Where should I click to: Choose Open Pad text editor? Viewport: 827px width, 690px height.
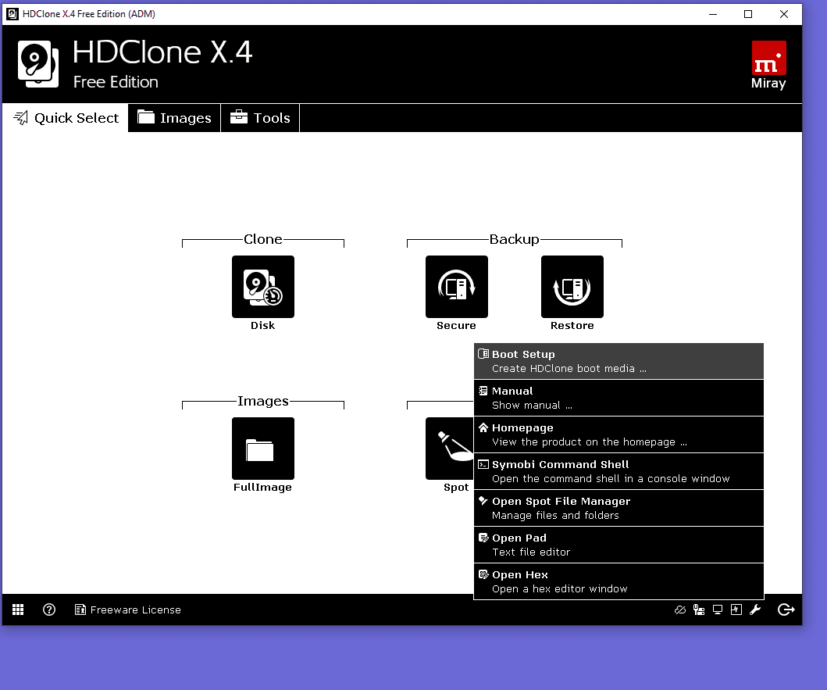(618, 545)
